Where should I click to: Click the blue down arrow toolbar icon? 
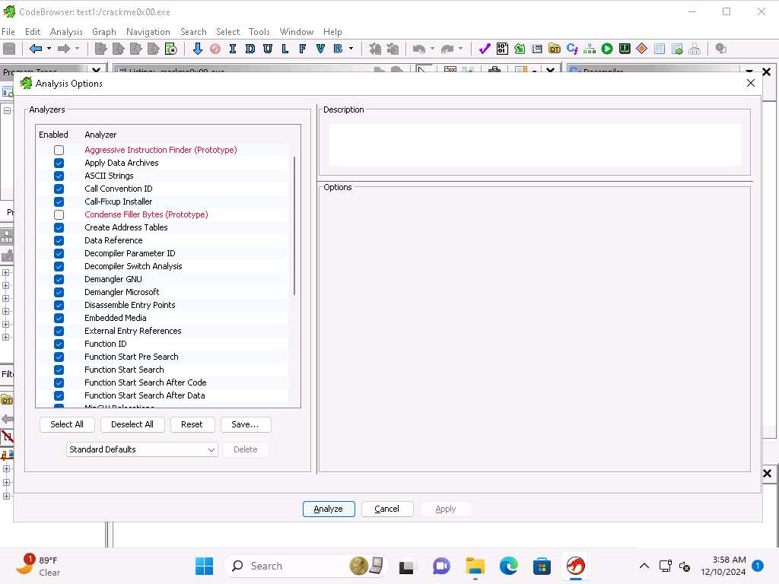198,49
